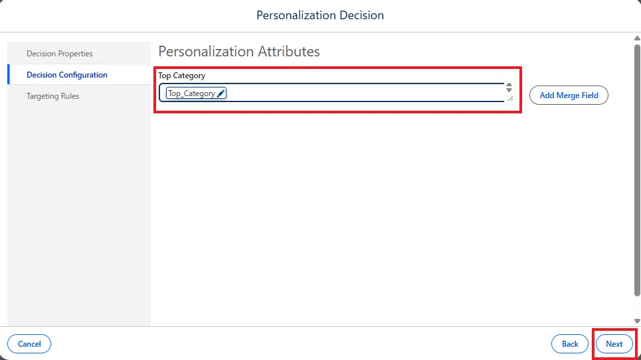Click the empty space in the Top Category input
This screenshot has height=360, width=641.
[365, 93]
